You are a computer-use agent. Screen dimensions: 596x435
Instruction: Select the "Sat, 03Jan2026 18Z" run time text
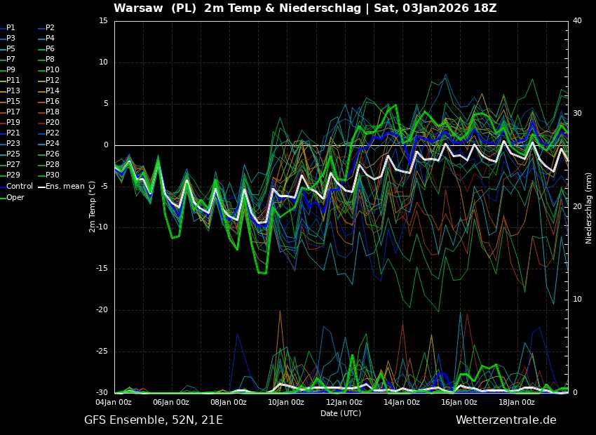435,8
